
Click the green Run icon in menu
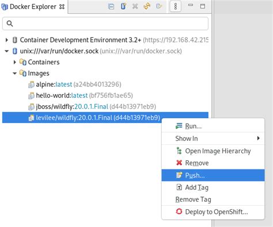click(179, 126)
